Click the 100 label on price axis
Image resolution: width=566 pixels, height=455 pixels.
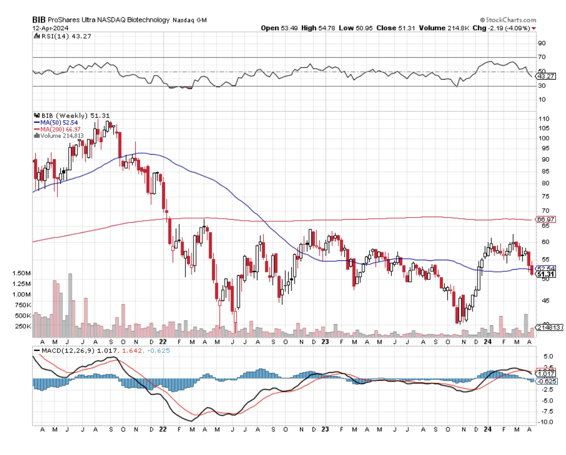click(544, 138)
